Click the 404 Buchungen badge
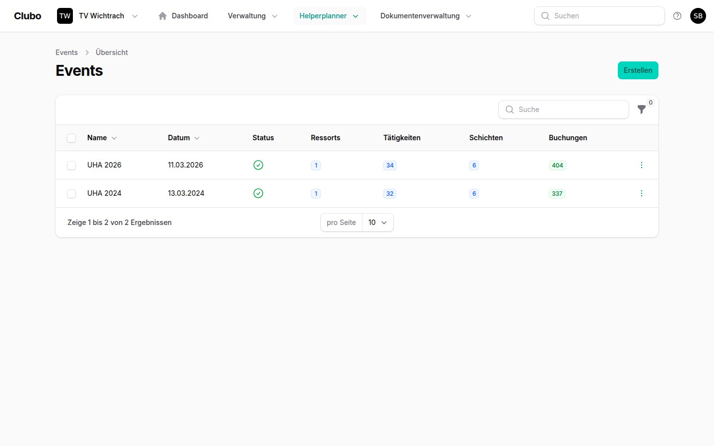Viewport: 714px width, 446px height. tap(557, 166)
